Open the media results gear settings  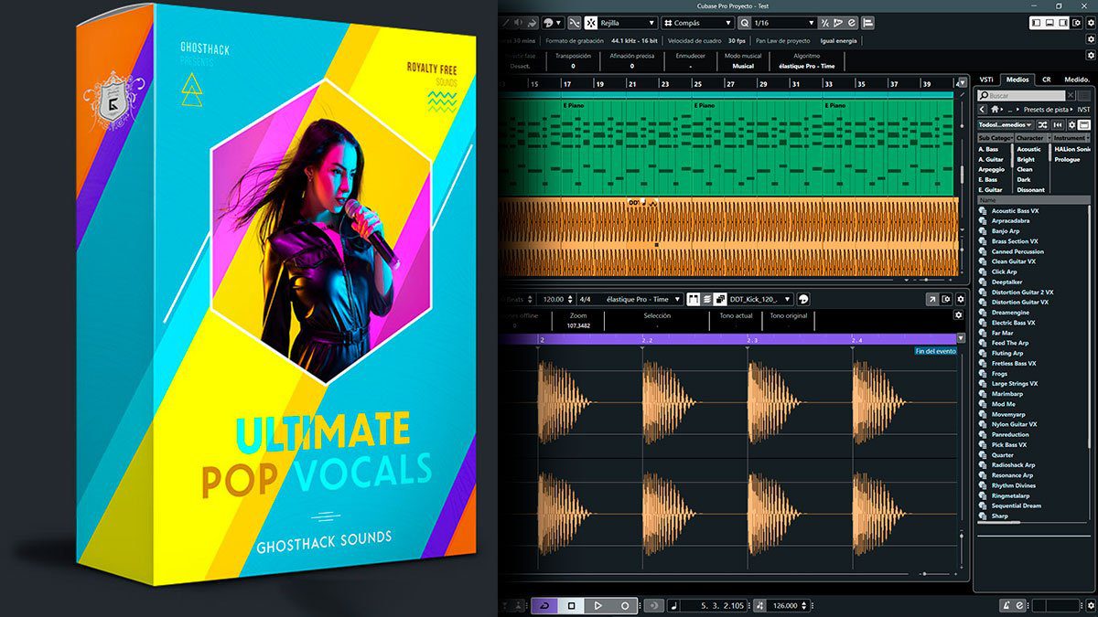point(1071,124)
